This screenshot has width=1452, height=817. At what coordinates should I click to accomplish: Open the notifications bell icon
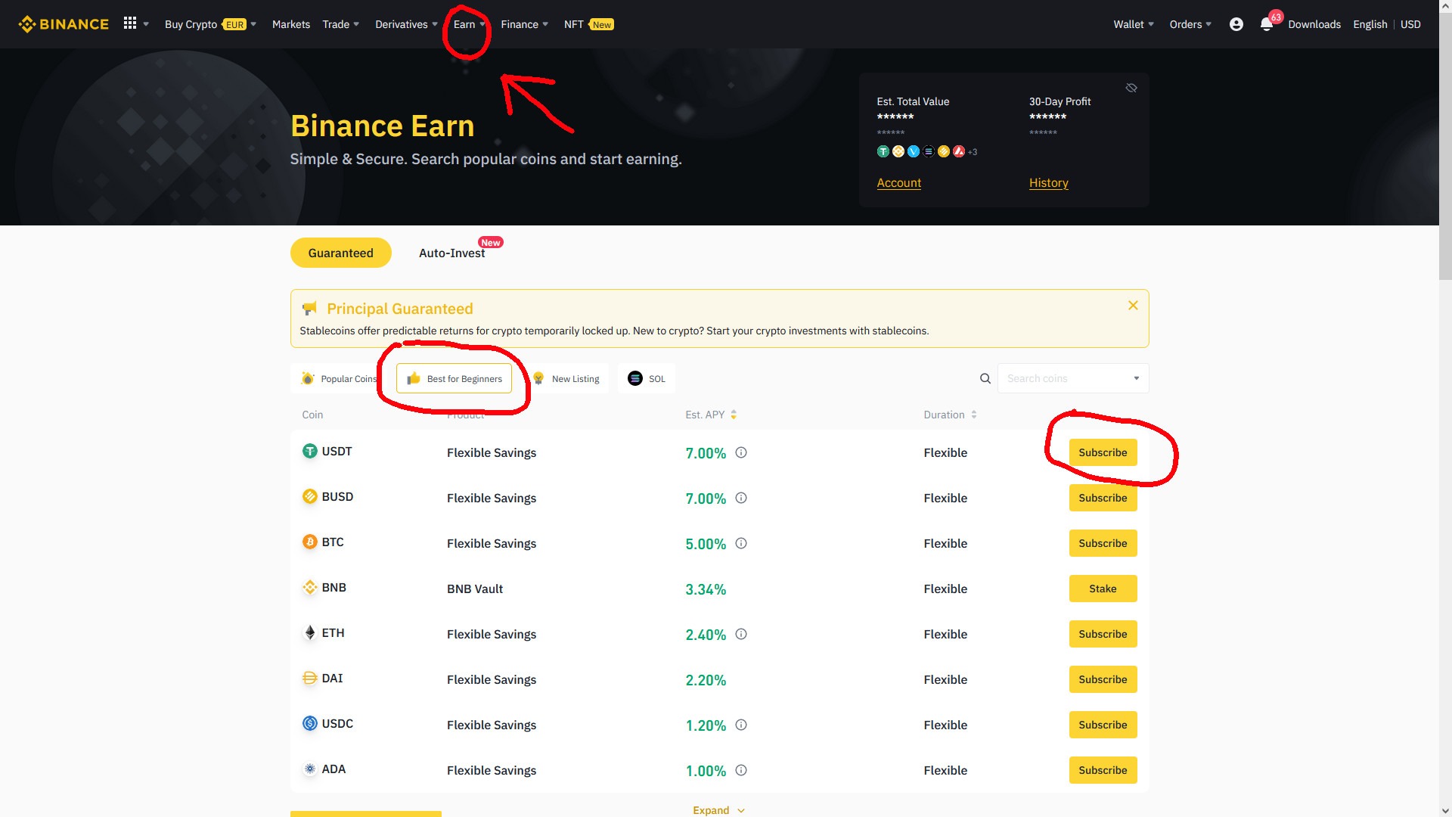[x=1267, y=24]
